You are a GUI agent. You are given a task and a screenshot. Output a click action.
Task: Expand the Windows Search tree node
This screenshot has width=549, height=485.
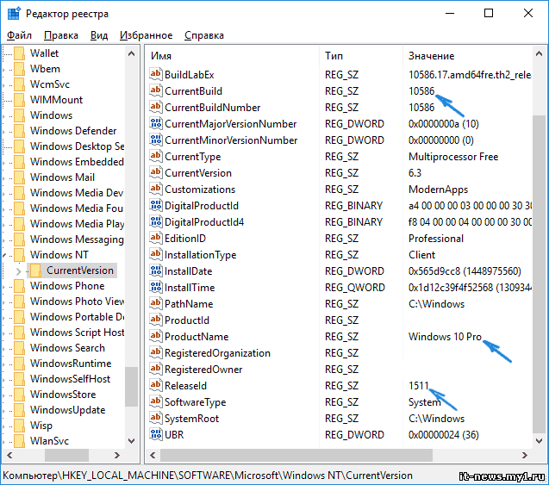[4, 349]
